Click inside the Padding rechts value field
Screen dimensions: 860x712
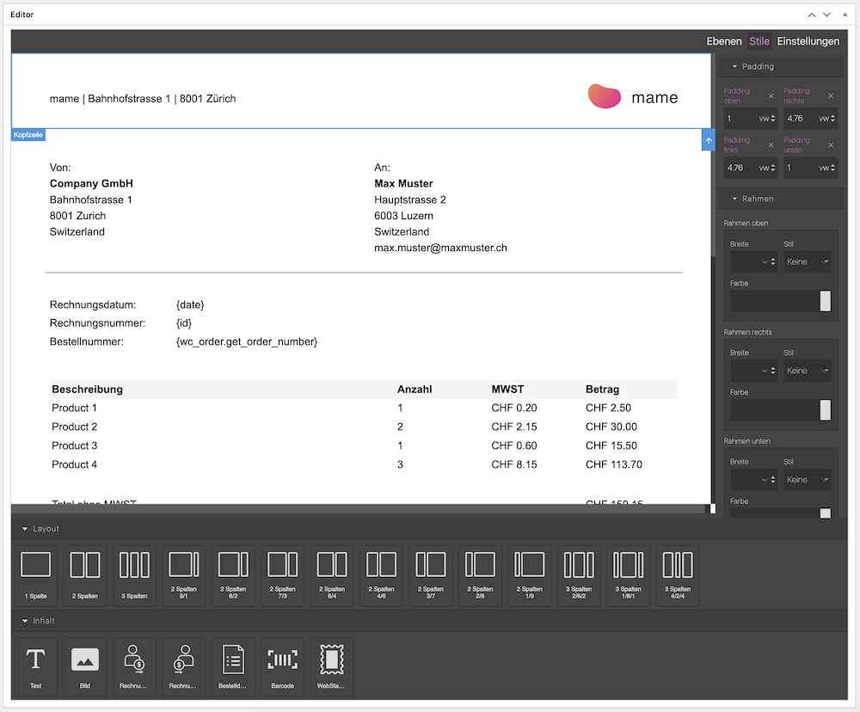pos(800,118)
